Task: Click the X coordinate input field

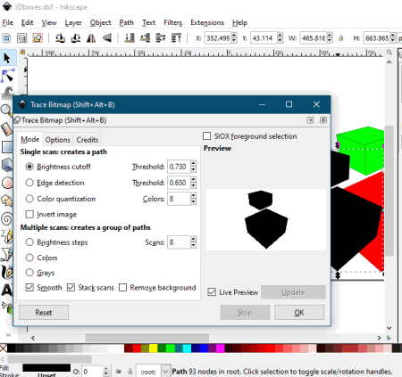Action: pos(218,38)
